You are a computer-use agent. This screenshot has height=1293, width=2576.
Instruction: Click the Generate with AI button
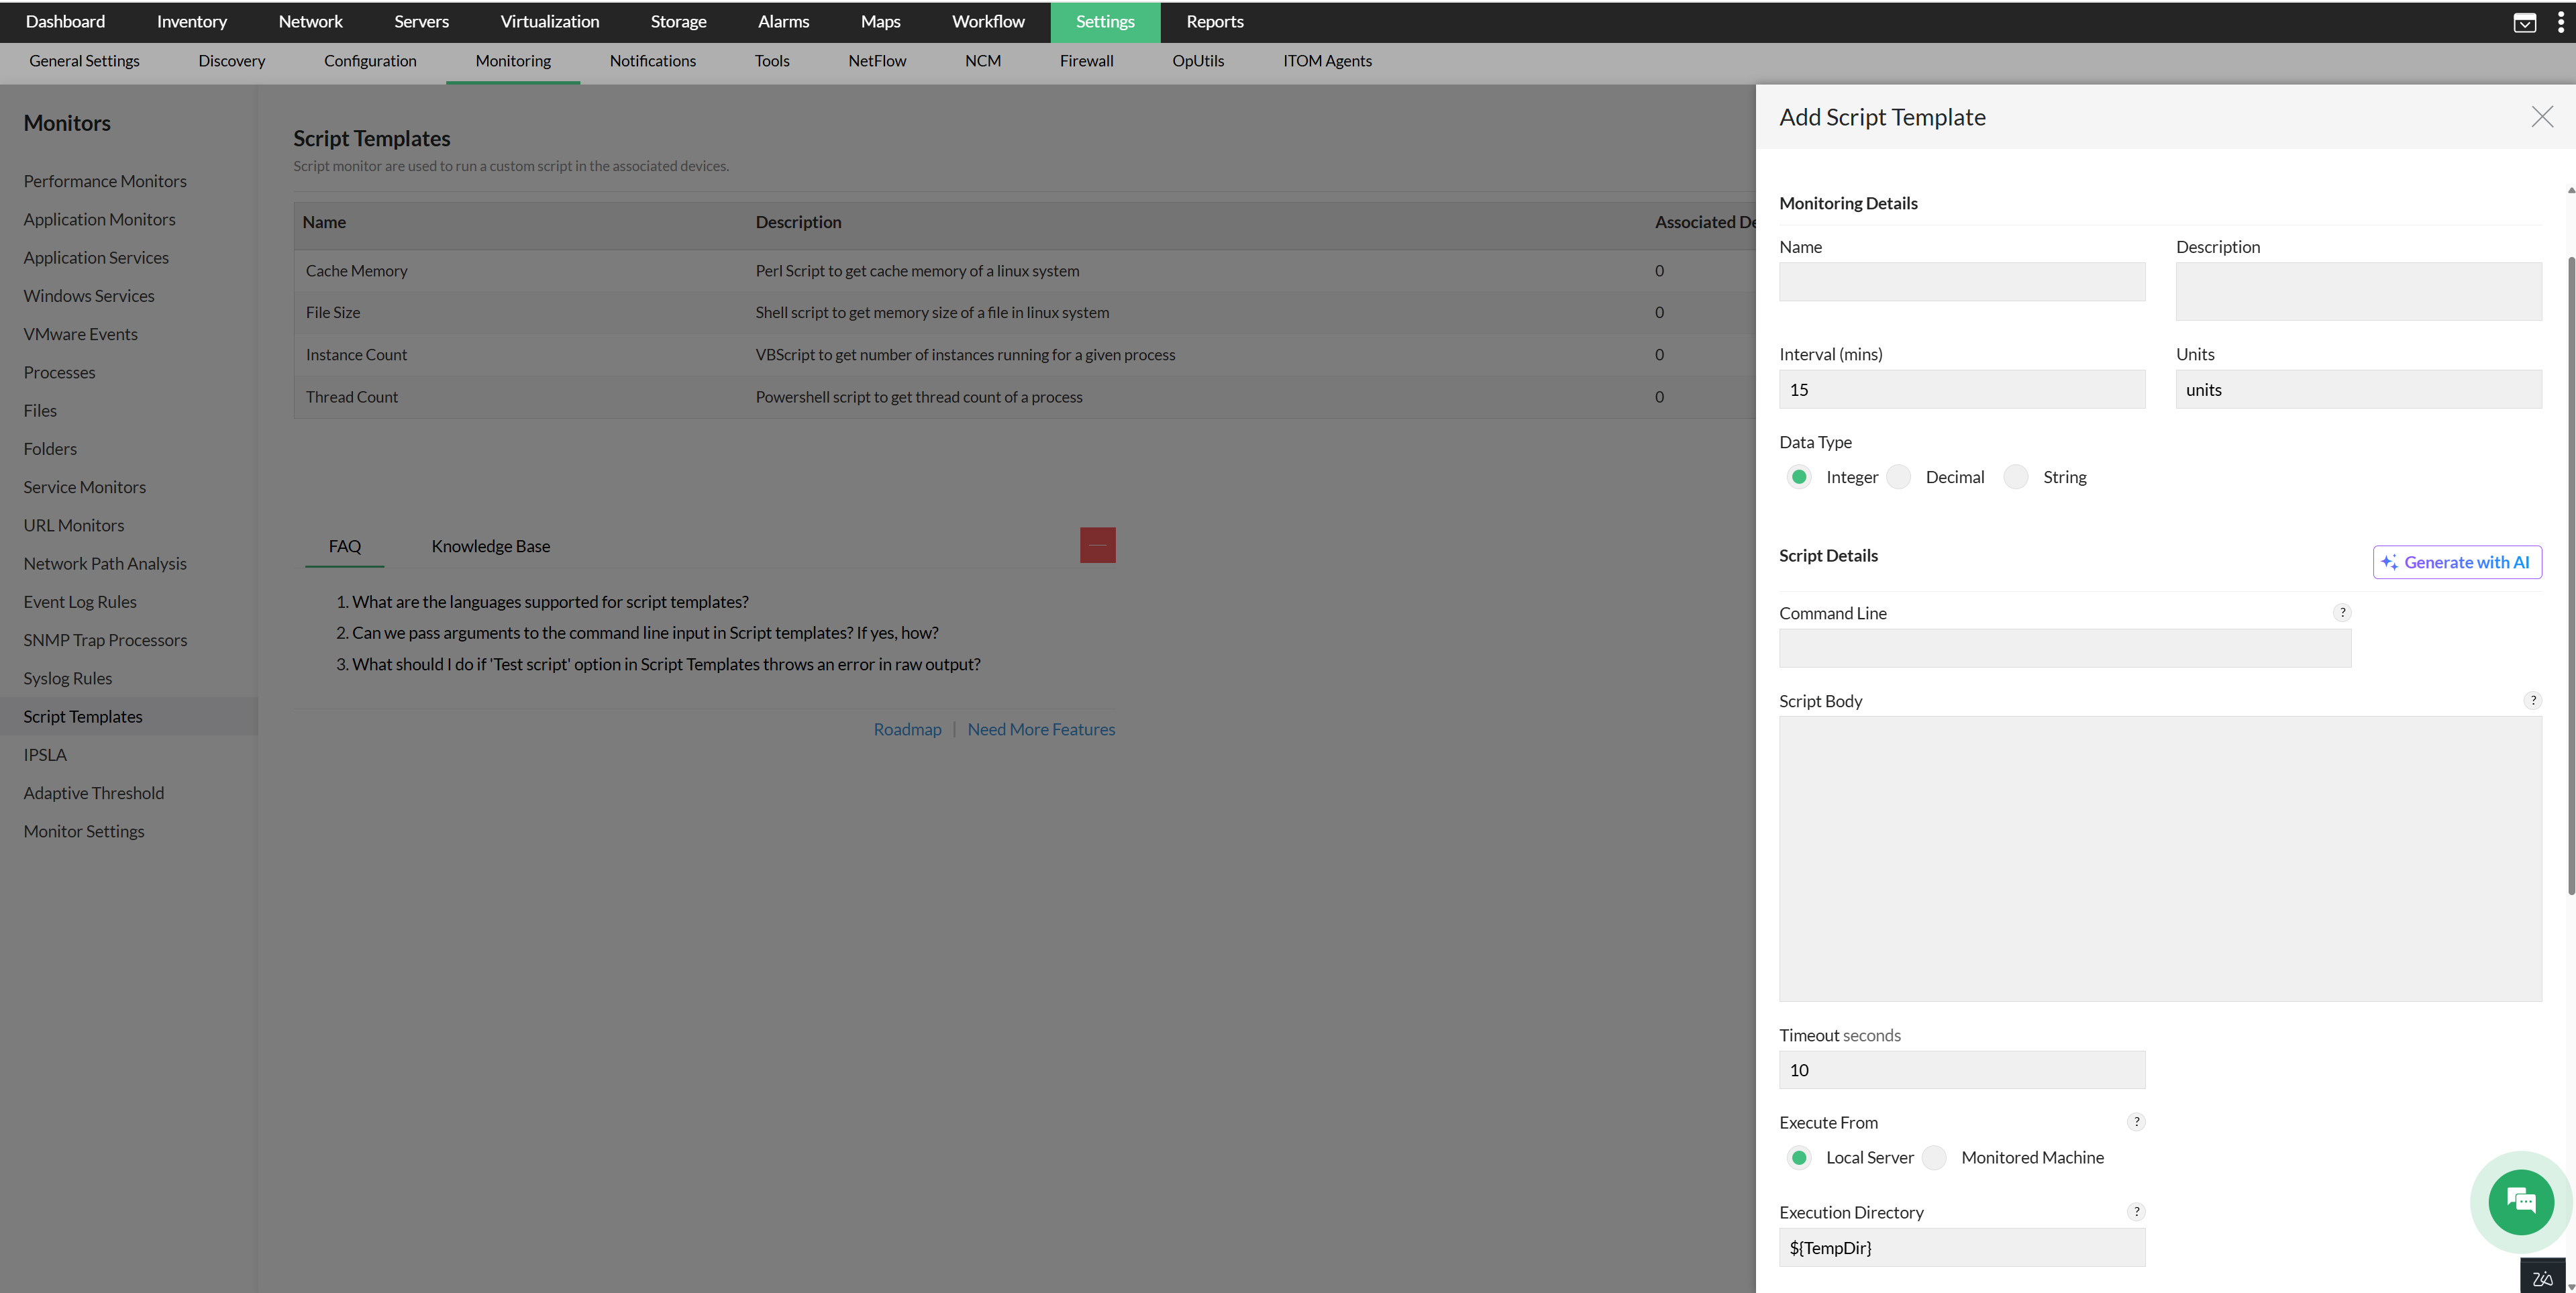click(x=2457, y=562)
